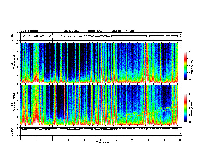Click the ch.1 color bar legend title

point(192,67)
